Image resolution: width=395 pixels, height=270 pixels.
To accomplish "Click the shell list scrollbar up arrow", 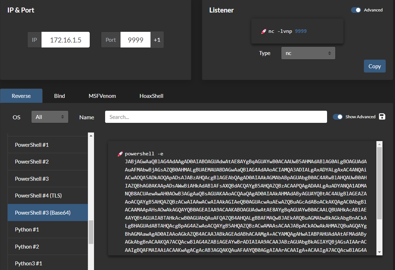I will point(91,136).
